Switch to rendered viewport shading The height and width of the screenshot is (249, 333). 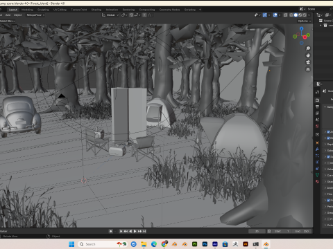(x=305, y=15)
